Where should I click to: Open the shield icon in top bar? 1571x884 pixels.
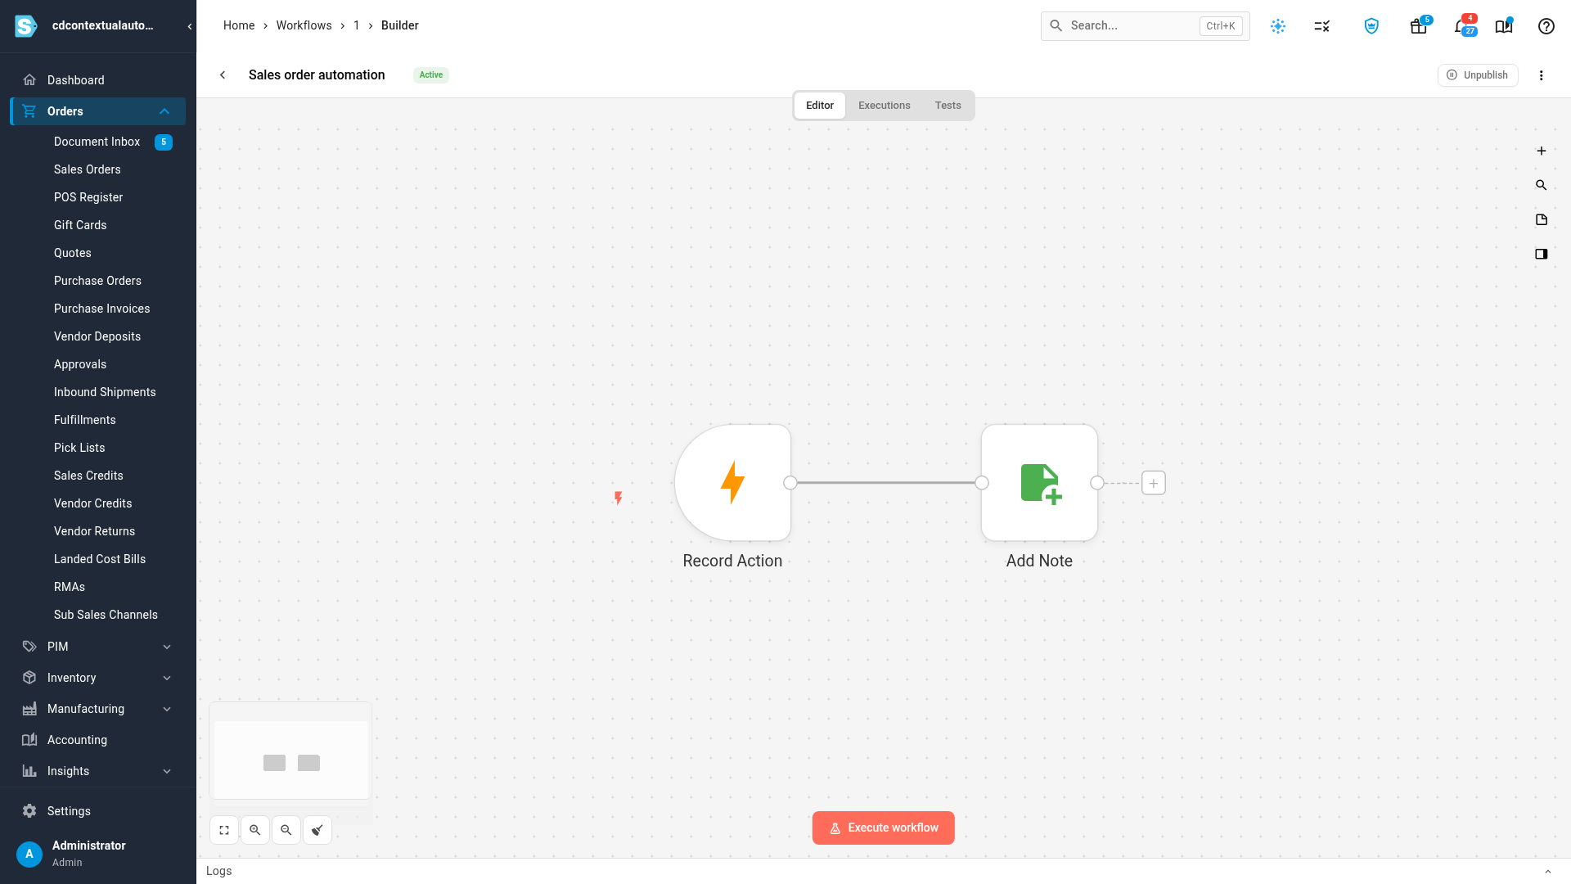[x=1372, y=26]
